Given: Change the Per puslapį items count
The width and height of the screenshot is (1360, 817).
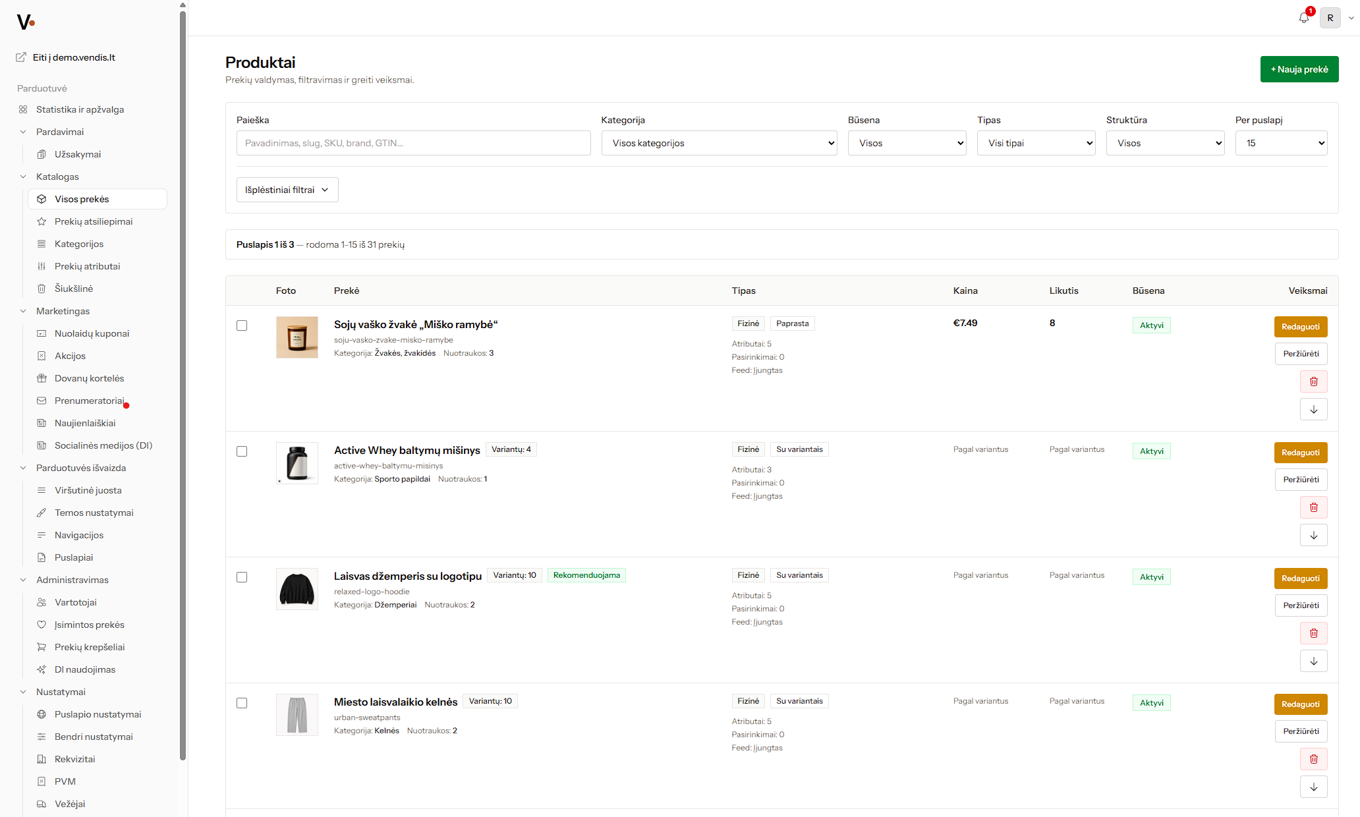Looking at the screenshot, I should 1281,143.
